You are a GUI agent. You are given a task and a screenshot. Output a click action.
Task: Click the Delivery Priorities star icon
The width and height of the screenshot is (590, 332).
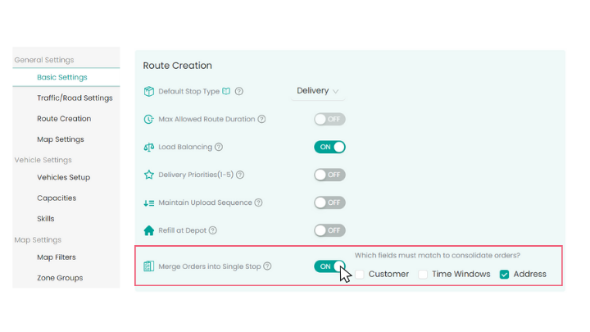(x=149, y=175)
